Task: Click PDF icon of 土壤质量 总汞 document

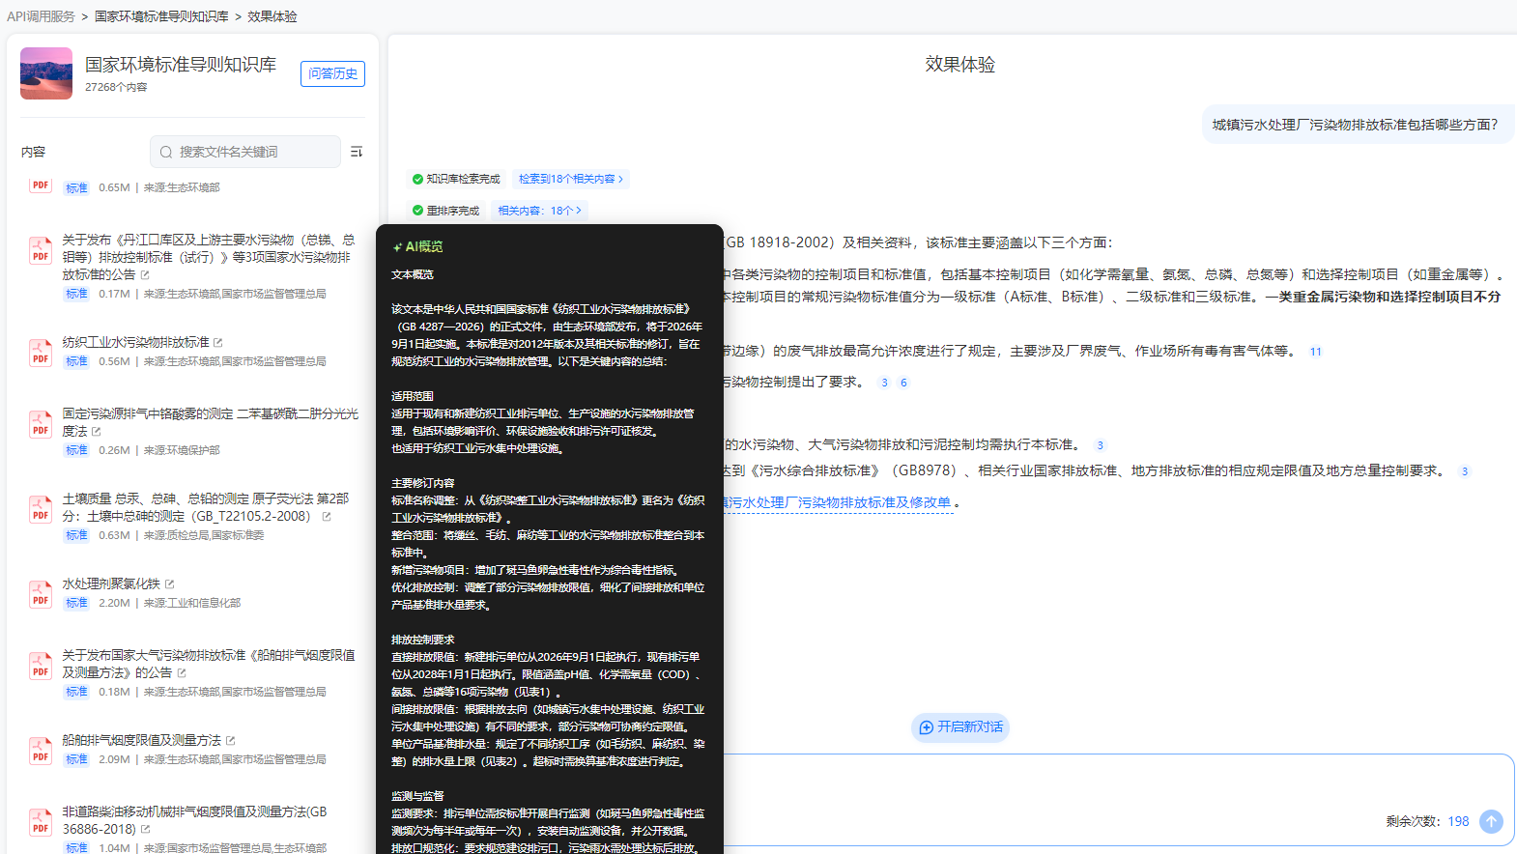Action: pyautogui.click(x=41, y=508)
